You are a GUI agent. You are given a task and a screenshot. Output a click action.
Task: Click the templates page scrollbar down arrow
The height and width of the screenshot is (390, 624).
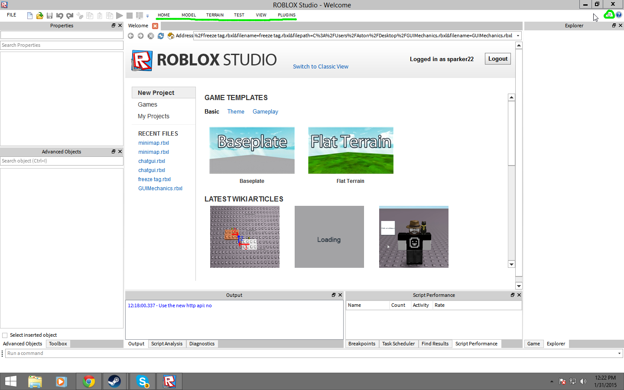pos(512,264)
